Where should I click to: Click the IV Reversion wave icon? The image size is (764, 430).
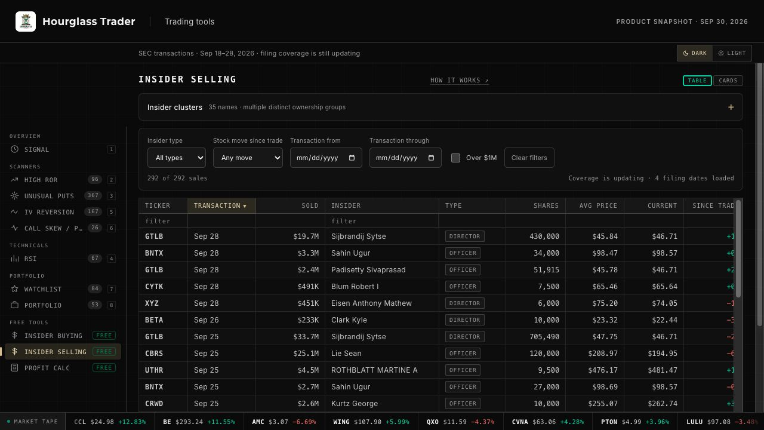(x=14, y=212)
